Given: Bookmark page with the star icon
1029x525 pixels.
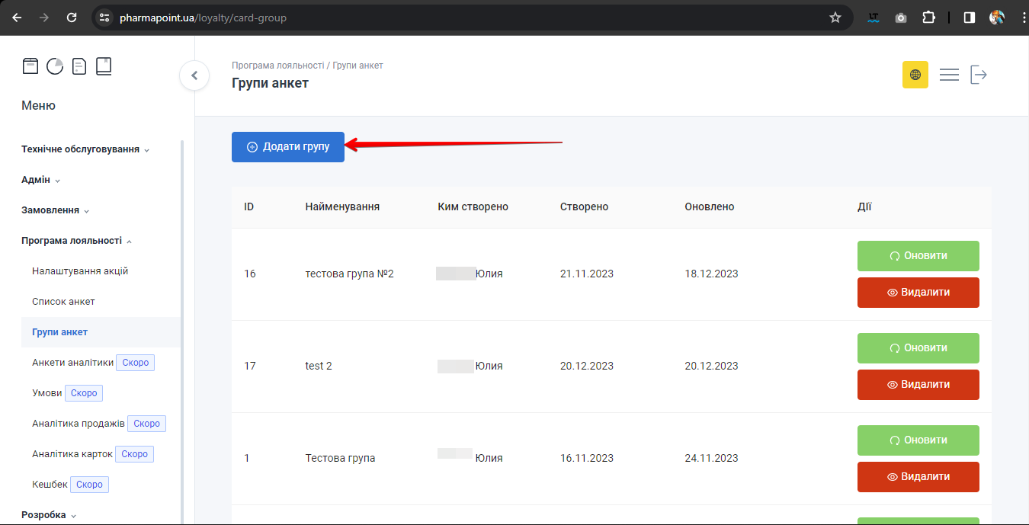Looking at the screenshot, I should [835, 18].
